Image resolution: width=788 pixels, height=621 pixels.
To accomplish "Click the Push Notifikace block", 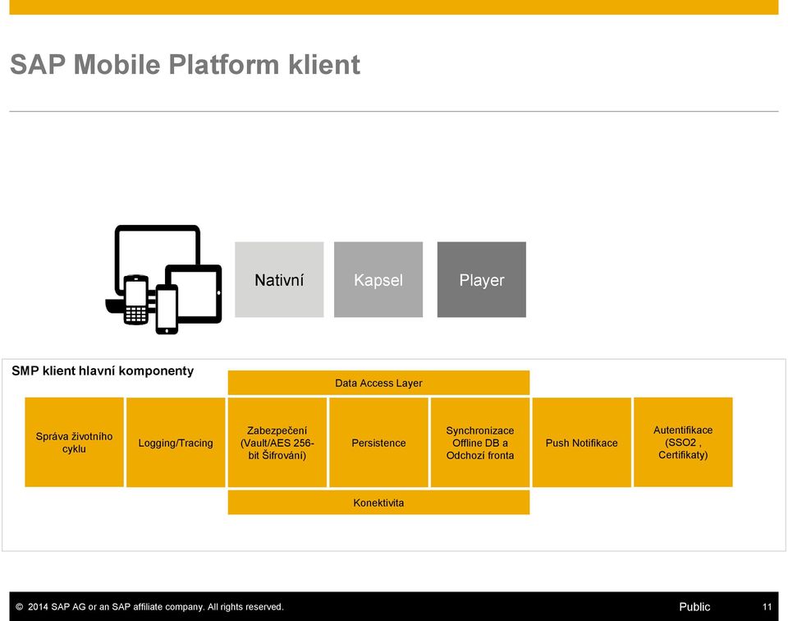I will [x=582, y=443].
